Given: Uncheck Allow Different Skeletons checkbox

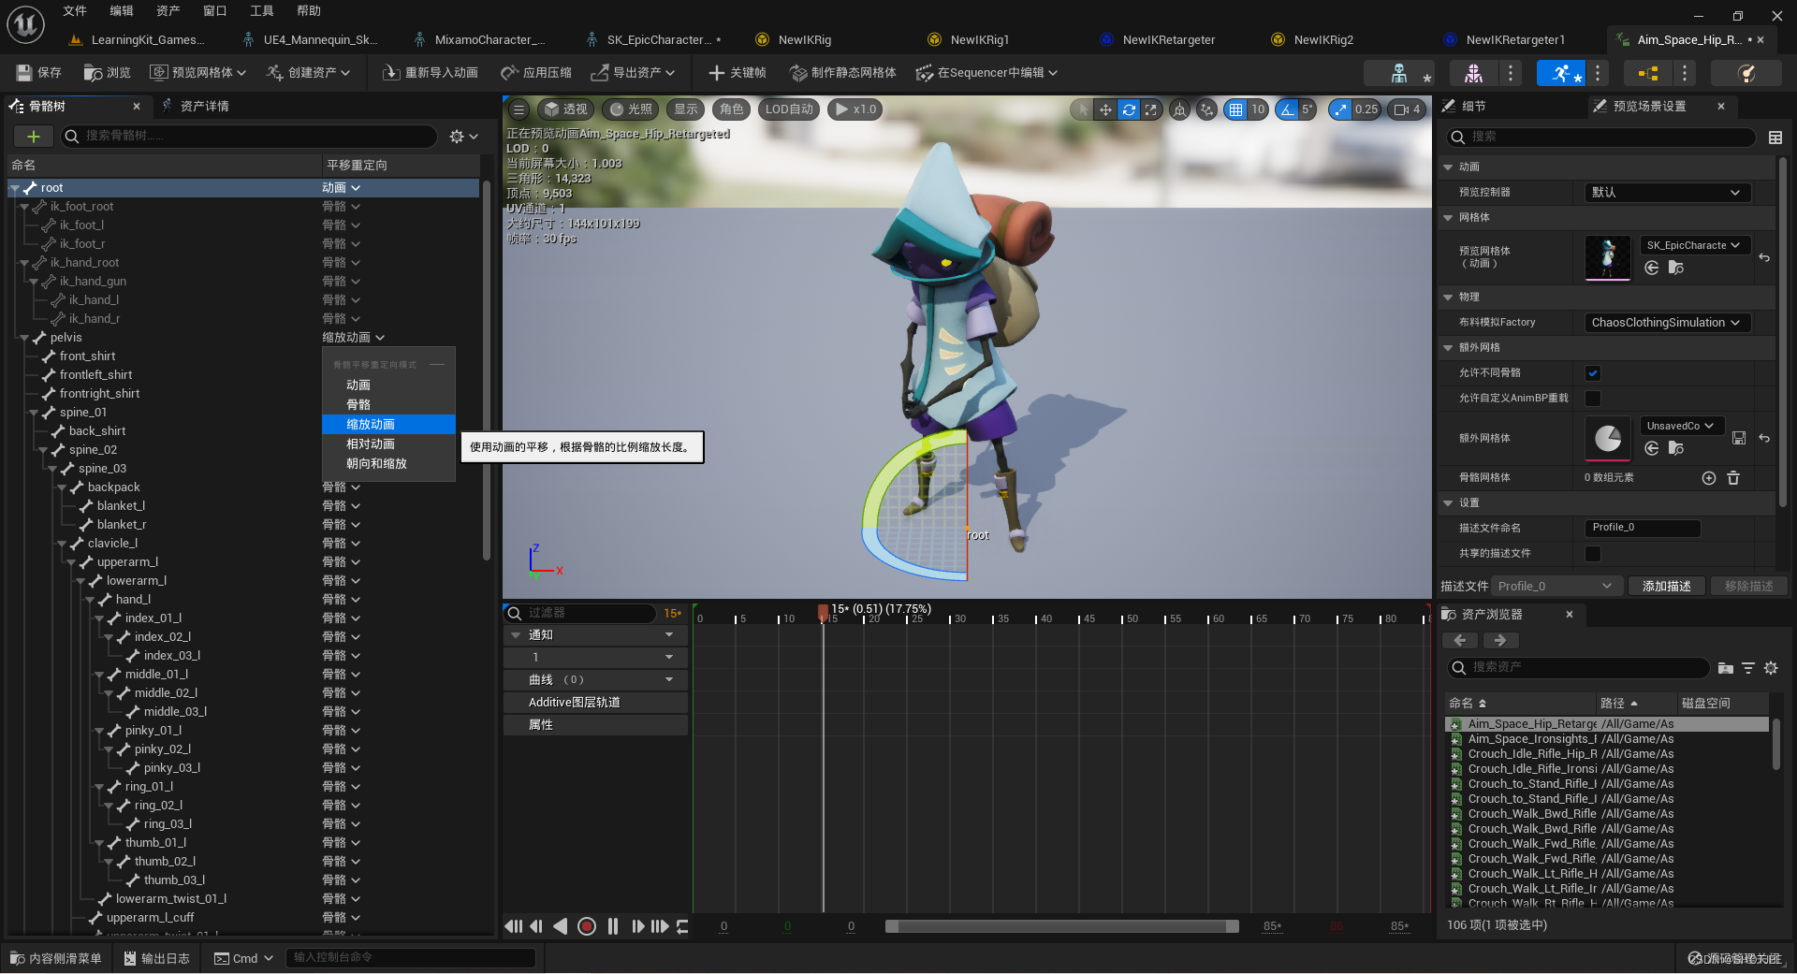Looking at the screenshot, I should [1593, 373].
